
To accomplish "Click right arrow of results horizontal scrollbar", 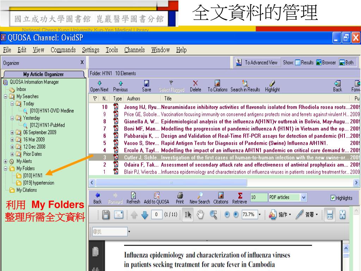I will [x=356, y=183].
